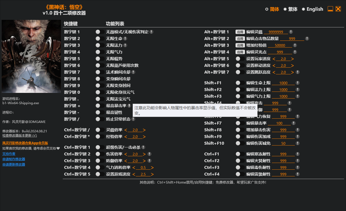
Task: Click the Black Myth Wukong cover image
Action: 31,56
